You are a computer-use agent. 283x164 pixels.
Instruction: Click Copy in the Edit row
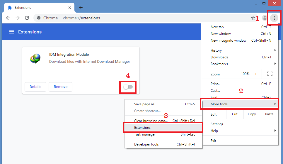252,114
